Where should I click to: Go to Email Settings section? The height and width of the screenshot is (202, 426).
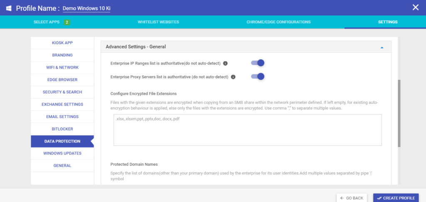pos(62,117)
